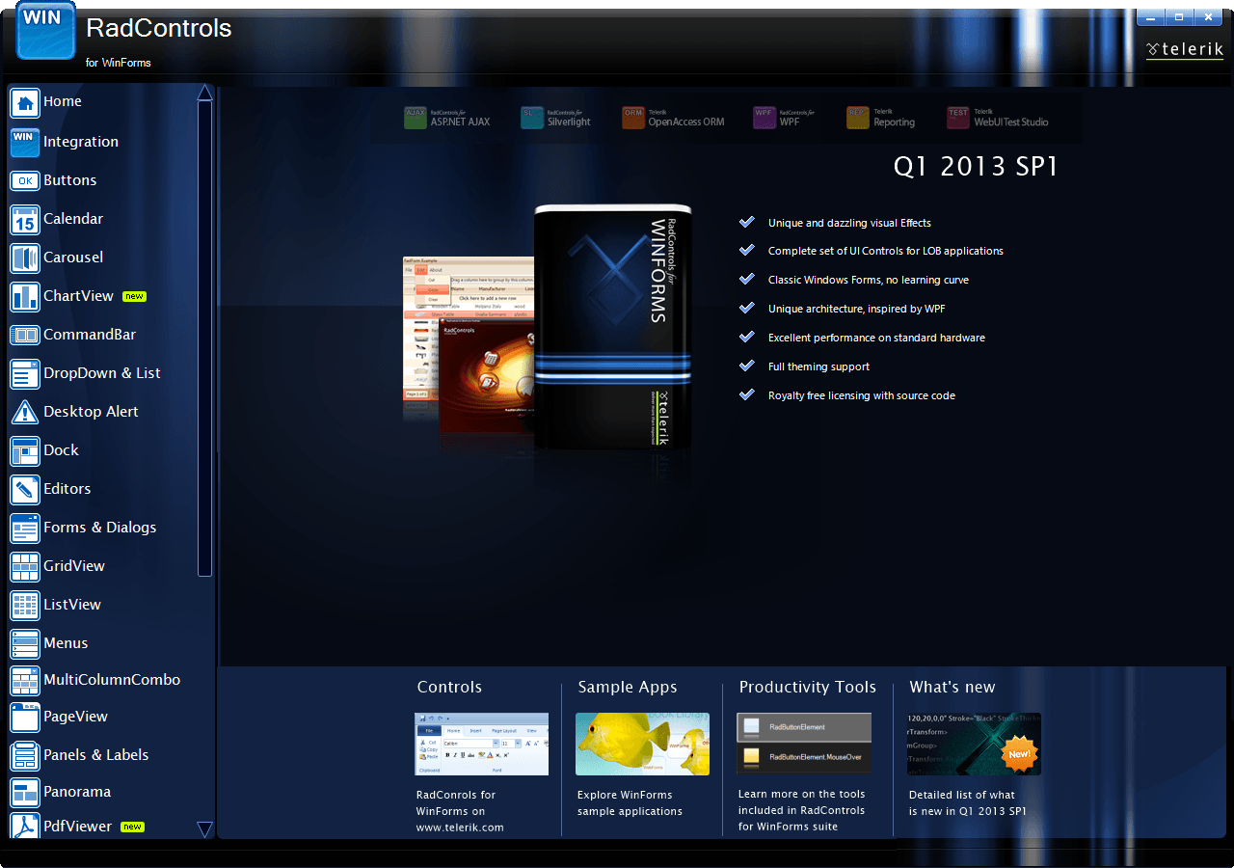Click the Controls heading
This screenshot has height=868, width=1234.
[x=449, y=688]
